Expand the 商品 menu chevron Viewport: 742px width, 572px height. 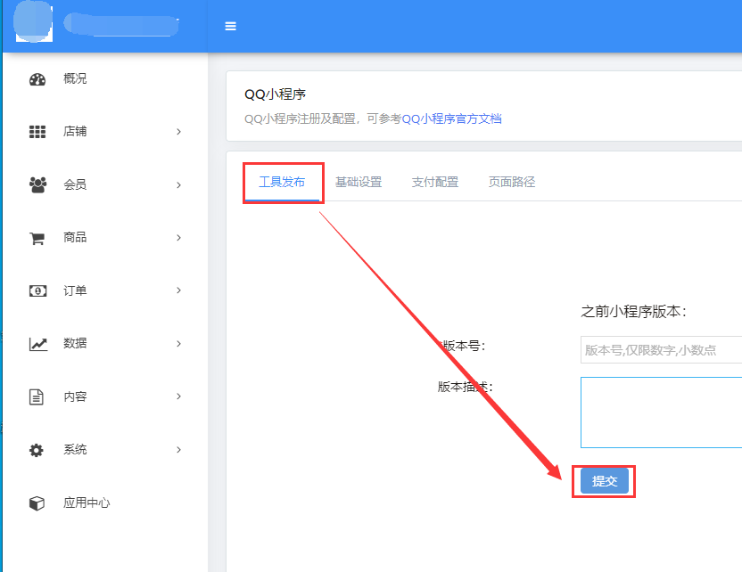179,237
